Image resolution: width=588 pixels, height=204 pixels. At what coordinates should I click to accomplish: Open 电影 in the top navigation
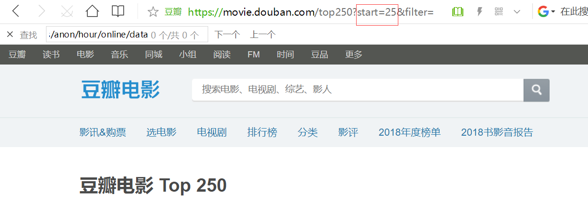click(85, 55)
